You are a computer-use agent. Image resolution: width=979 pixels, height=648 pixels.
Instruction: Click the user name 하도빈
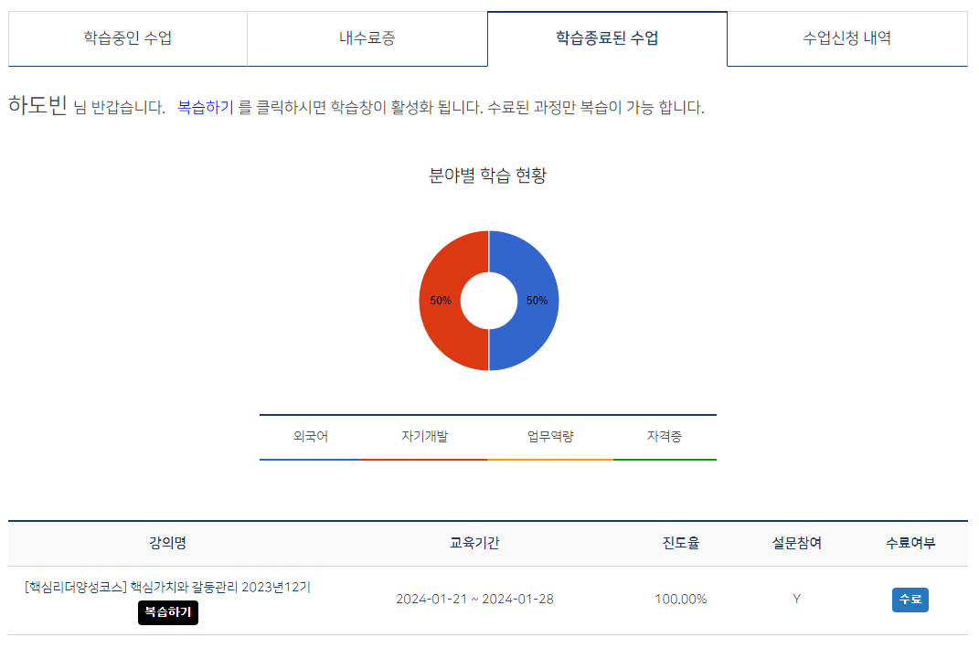click(37, 105)
